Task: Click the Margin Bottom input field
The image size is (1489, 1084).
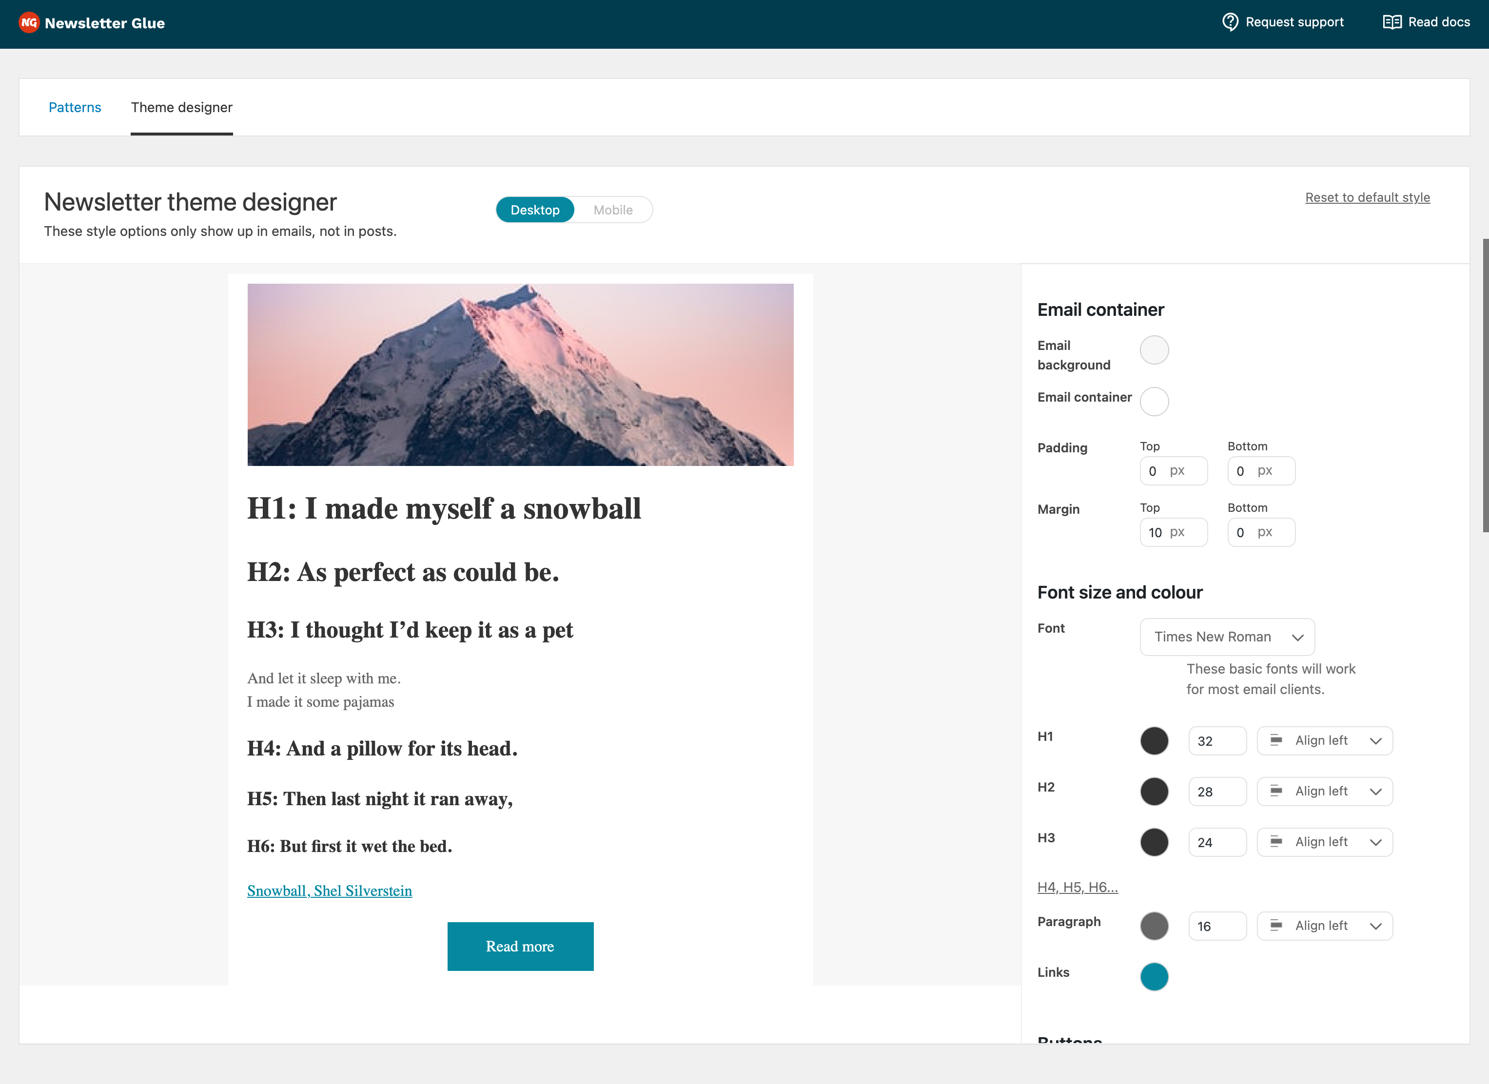Action: click(1261, 532)
